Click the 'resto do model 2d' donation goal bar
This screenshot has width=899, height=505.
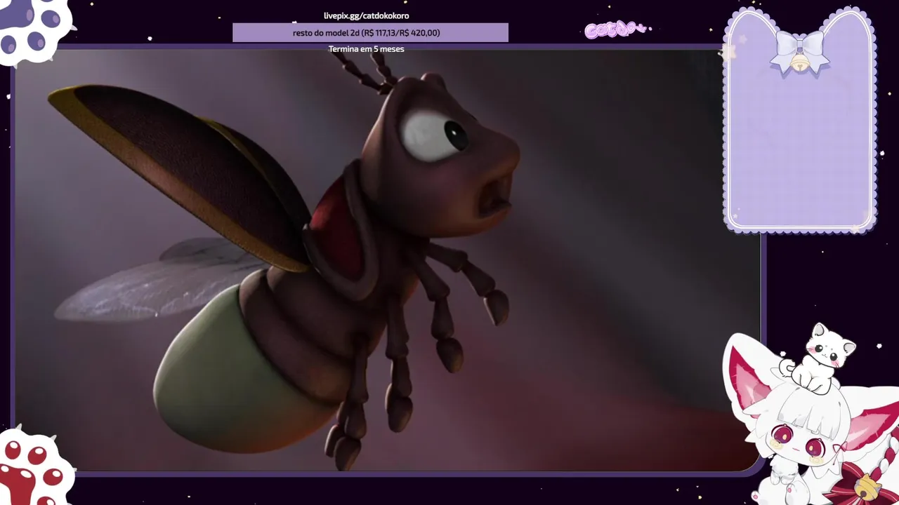tap(370, 32)
